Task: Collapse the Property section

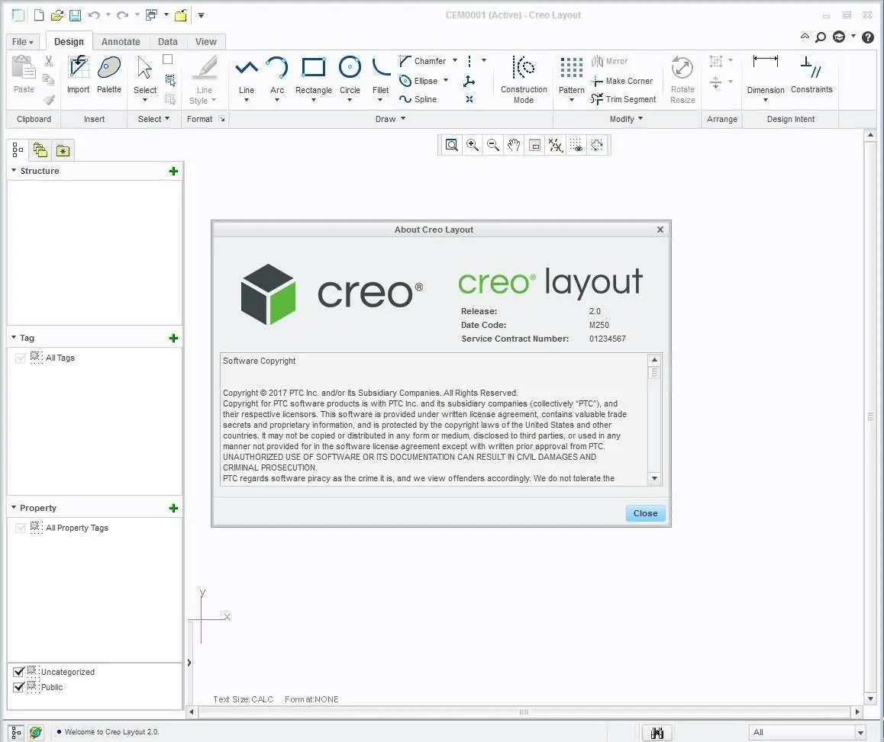Action: click(14, 507)
